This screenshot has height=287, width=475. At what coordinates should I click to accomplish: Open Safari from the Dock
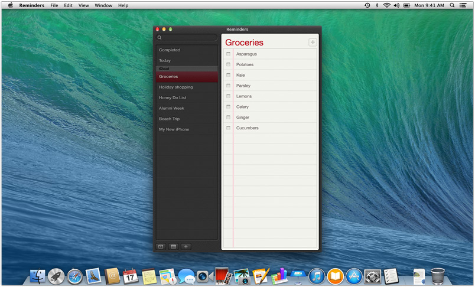pos(75,276)
